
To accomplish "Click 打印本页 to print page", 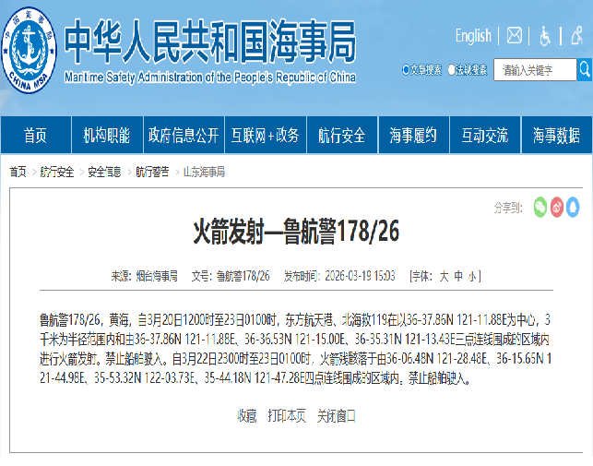I will (287, 415).
